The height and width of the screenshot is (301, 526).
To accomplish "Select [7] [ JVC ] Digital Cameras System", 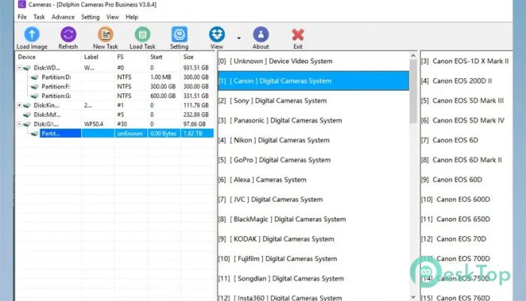I will [313, 199].
